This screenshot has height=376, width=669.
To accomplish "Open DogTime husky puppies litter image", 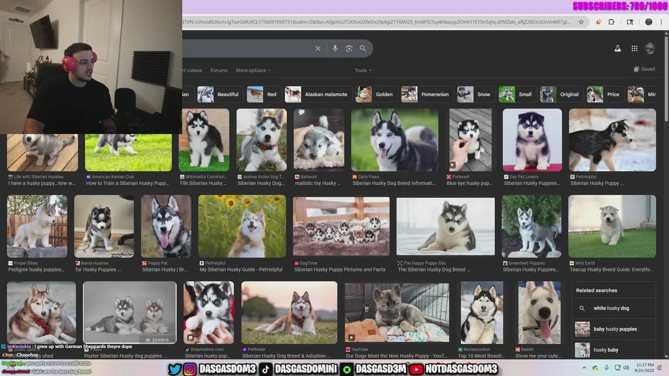I will [x=341, y=226].
